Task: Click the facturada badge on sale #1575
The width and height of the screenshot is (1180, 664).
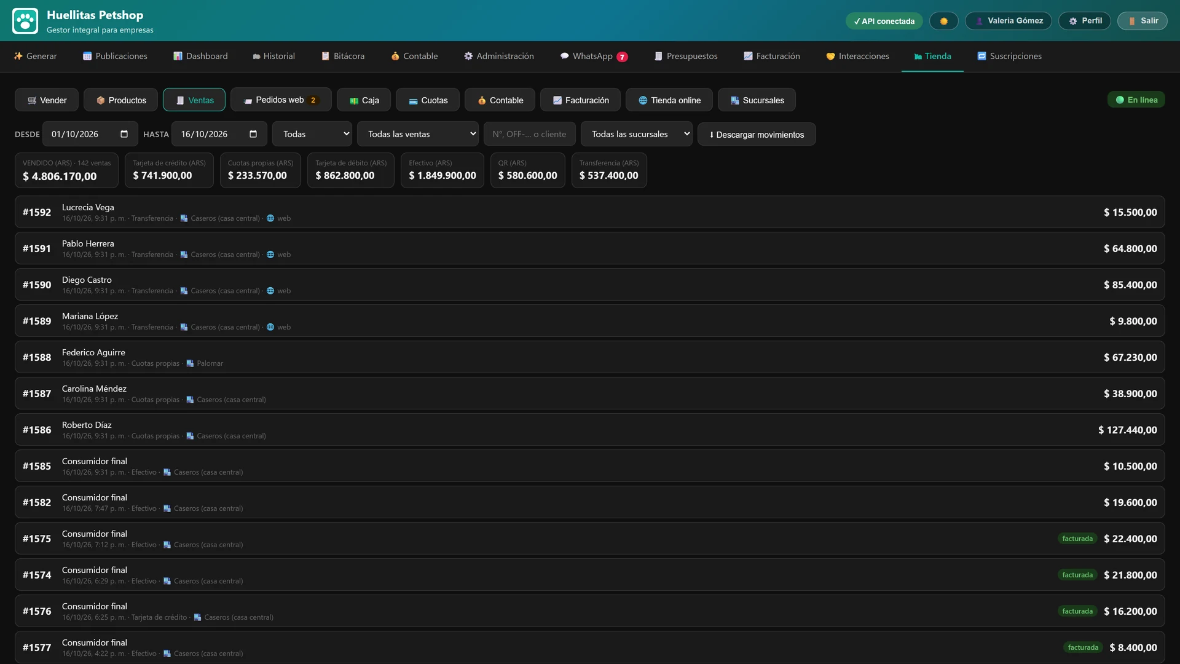Action: tap(1077, 539)
